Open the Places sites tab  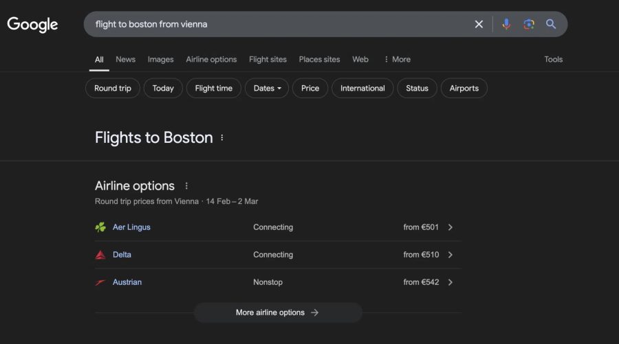pyautogui.click(x=319, y=60)
